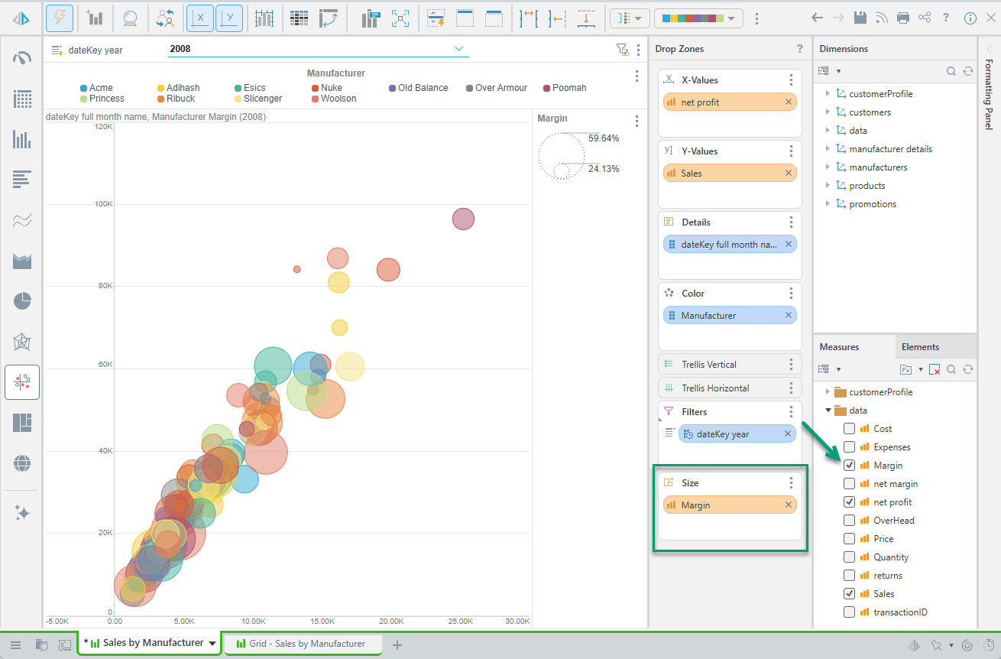Expand the products dimension tree node
This screenshot has width=1001, height=659.
(x=828, y=185)
